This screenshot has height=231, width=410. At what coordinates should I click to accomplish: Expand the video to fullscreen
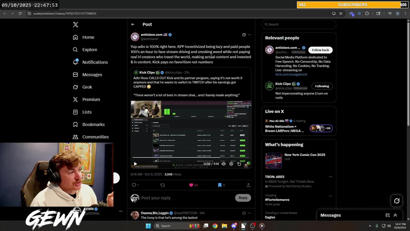(247, 164)
